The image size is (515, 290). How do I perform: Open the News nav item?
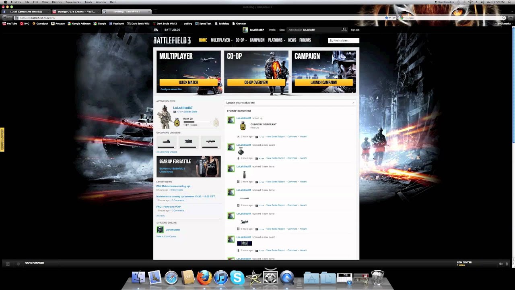click(x=292, y=40)
